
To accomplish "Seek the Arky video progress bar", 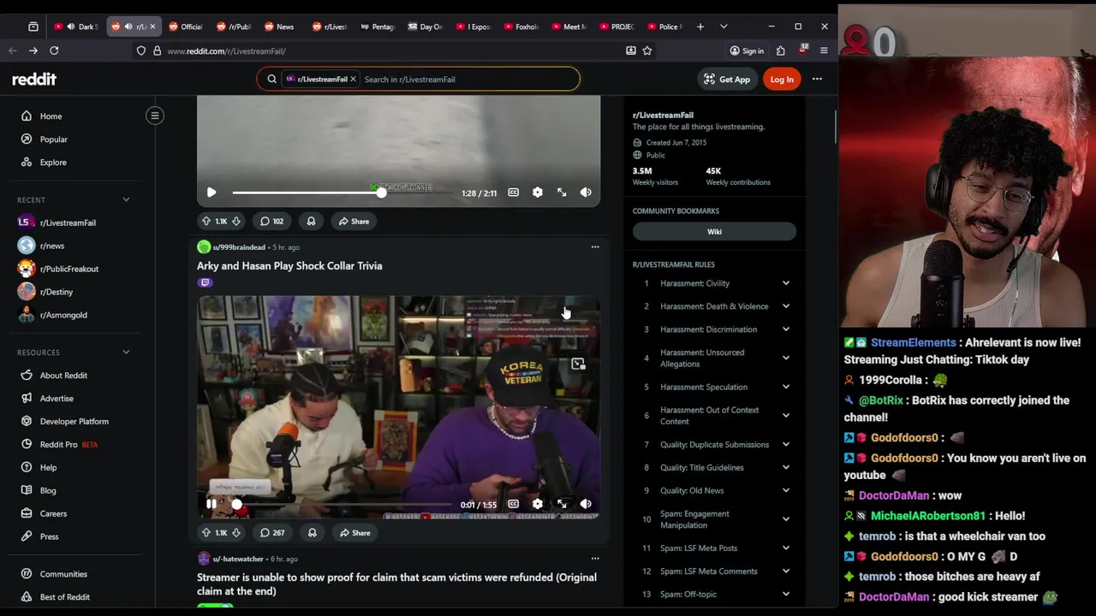I will click(x=342, y=504).
